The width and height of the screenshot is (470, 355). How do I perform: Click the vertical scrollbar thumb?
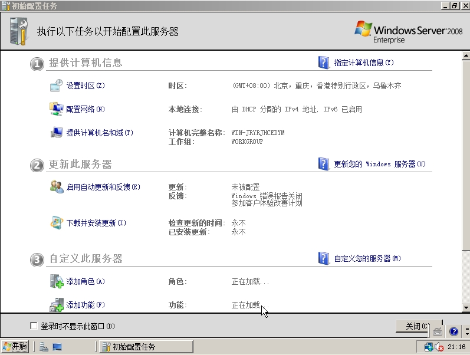point(466,155)
